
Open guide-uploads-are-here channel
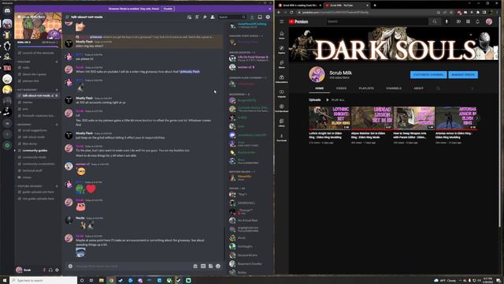[x=38, y=192]
